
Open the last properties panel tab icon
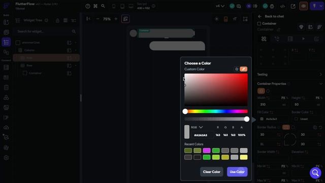tap(316, 39)
